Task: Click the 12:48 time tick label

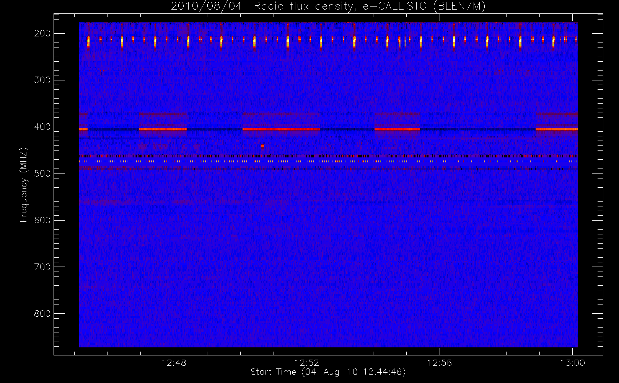Action: [174, 363]
